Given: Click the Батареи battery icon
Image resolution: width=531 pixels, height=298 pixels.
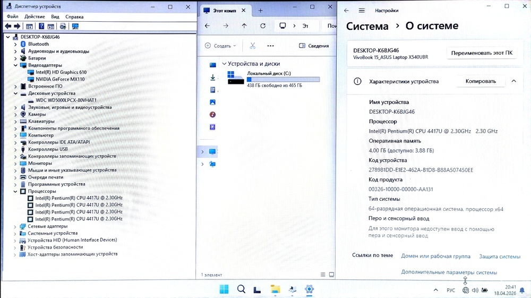Looking at the screenshot, I should click(23, 58).
